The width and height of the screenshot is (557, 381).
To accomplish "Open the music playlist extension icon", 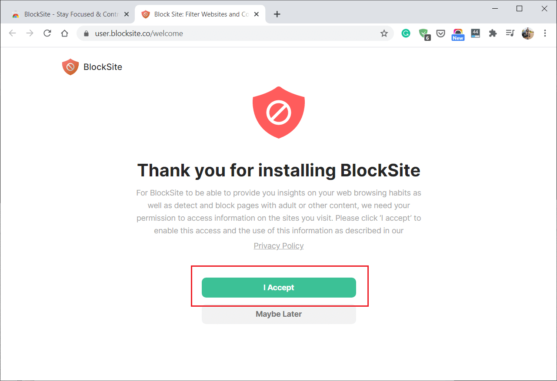I will tap(510, 33).
